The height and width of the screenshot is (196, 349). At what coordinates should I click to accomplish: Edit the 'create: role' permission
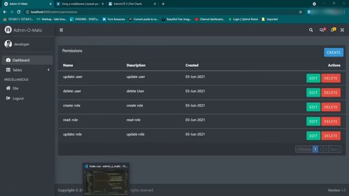pos(313,107)
